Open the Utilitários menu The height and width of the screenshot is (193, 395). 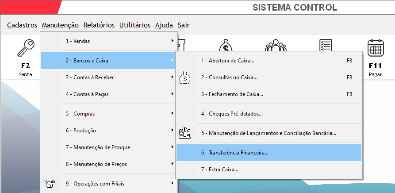(x=135, y=25)
